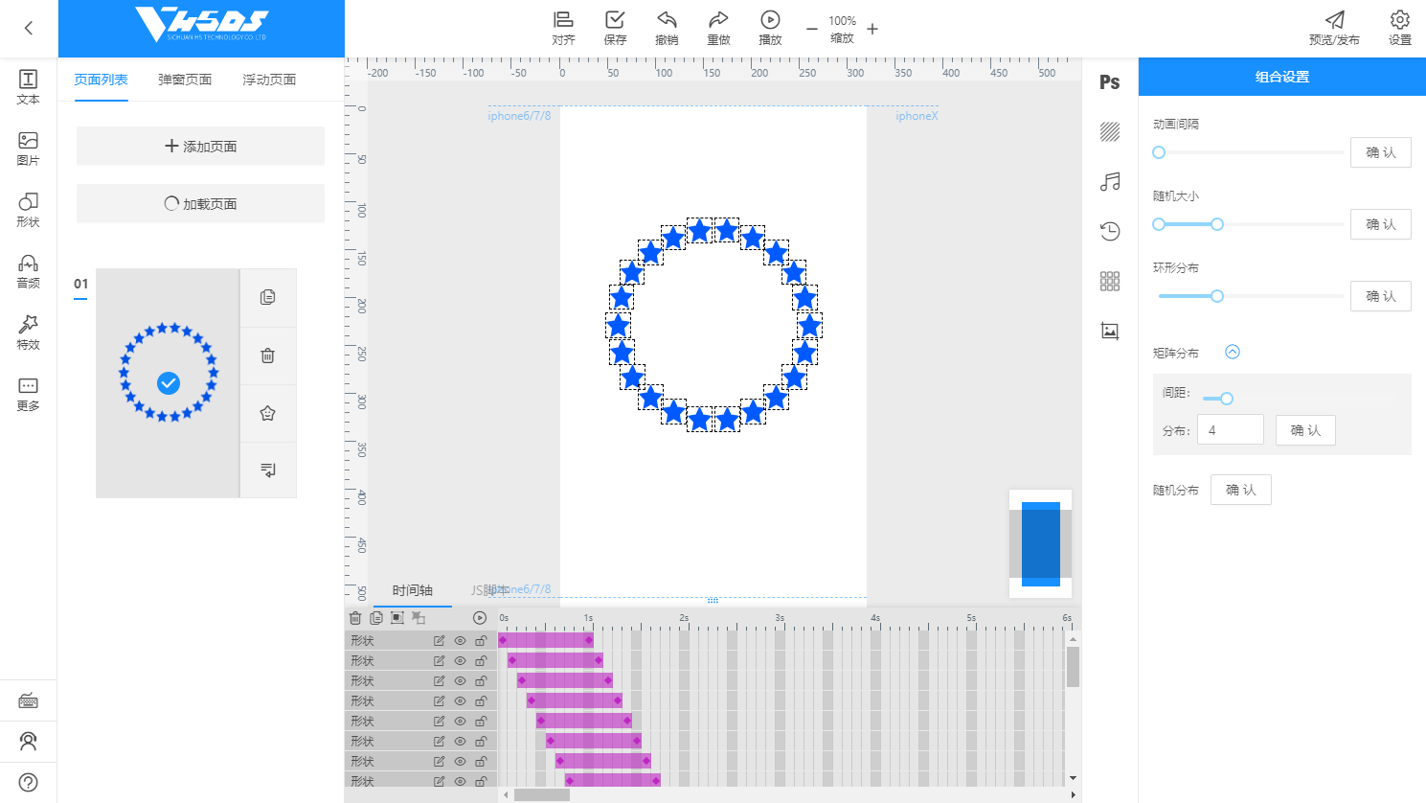Confirm 环形分布 with its 确认 button
1426x803 pixels.
click(1381, 296)
